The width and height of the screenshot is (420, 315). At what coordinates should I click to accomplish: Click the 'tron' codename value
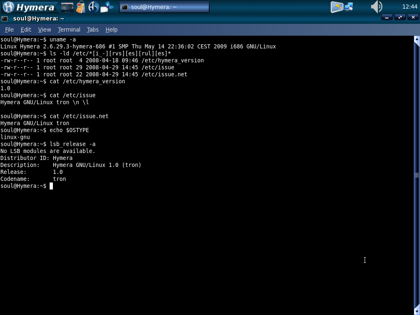pyautogui.click(x=59, y=179)
